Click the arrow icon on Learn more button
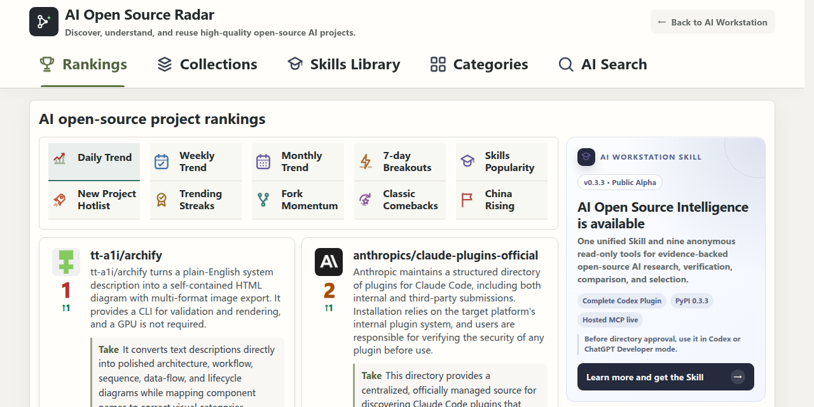Screen dimensions: 814x407 [738, 377]
